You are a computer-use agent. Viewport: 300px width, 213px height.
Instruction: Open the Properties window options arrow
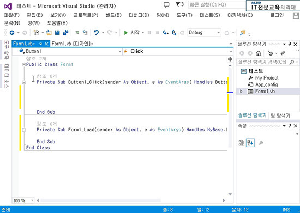[x=284, y=126]
